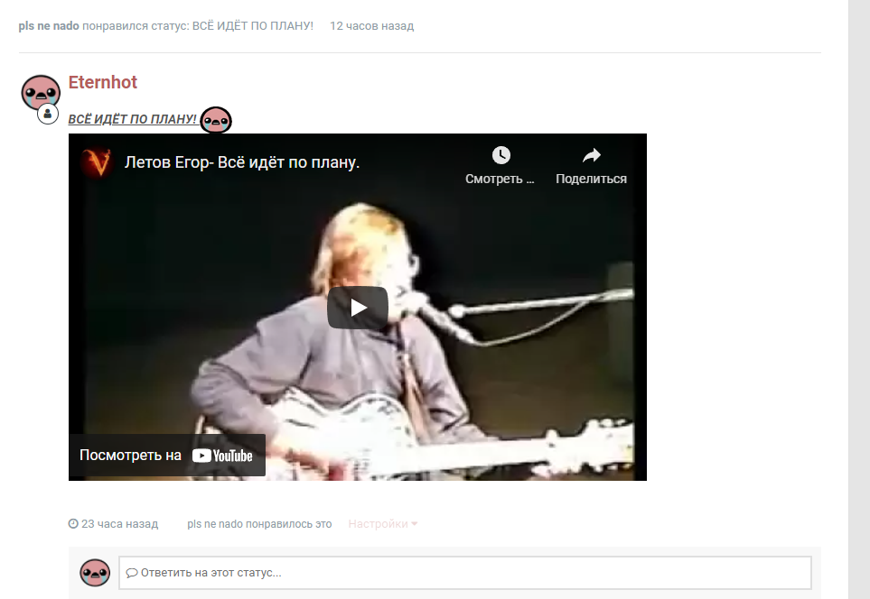Click the small user badge on avatar

coord(48,115)
